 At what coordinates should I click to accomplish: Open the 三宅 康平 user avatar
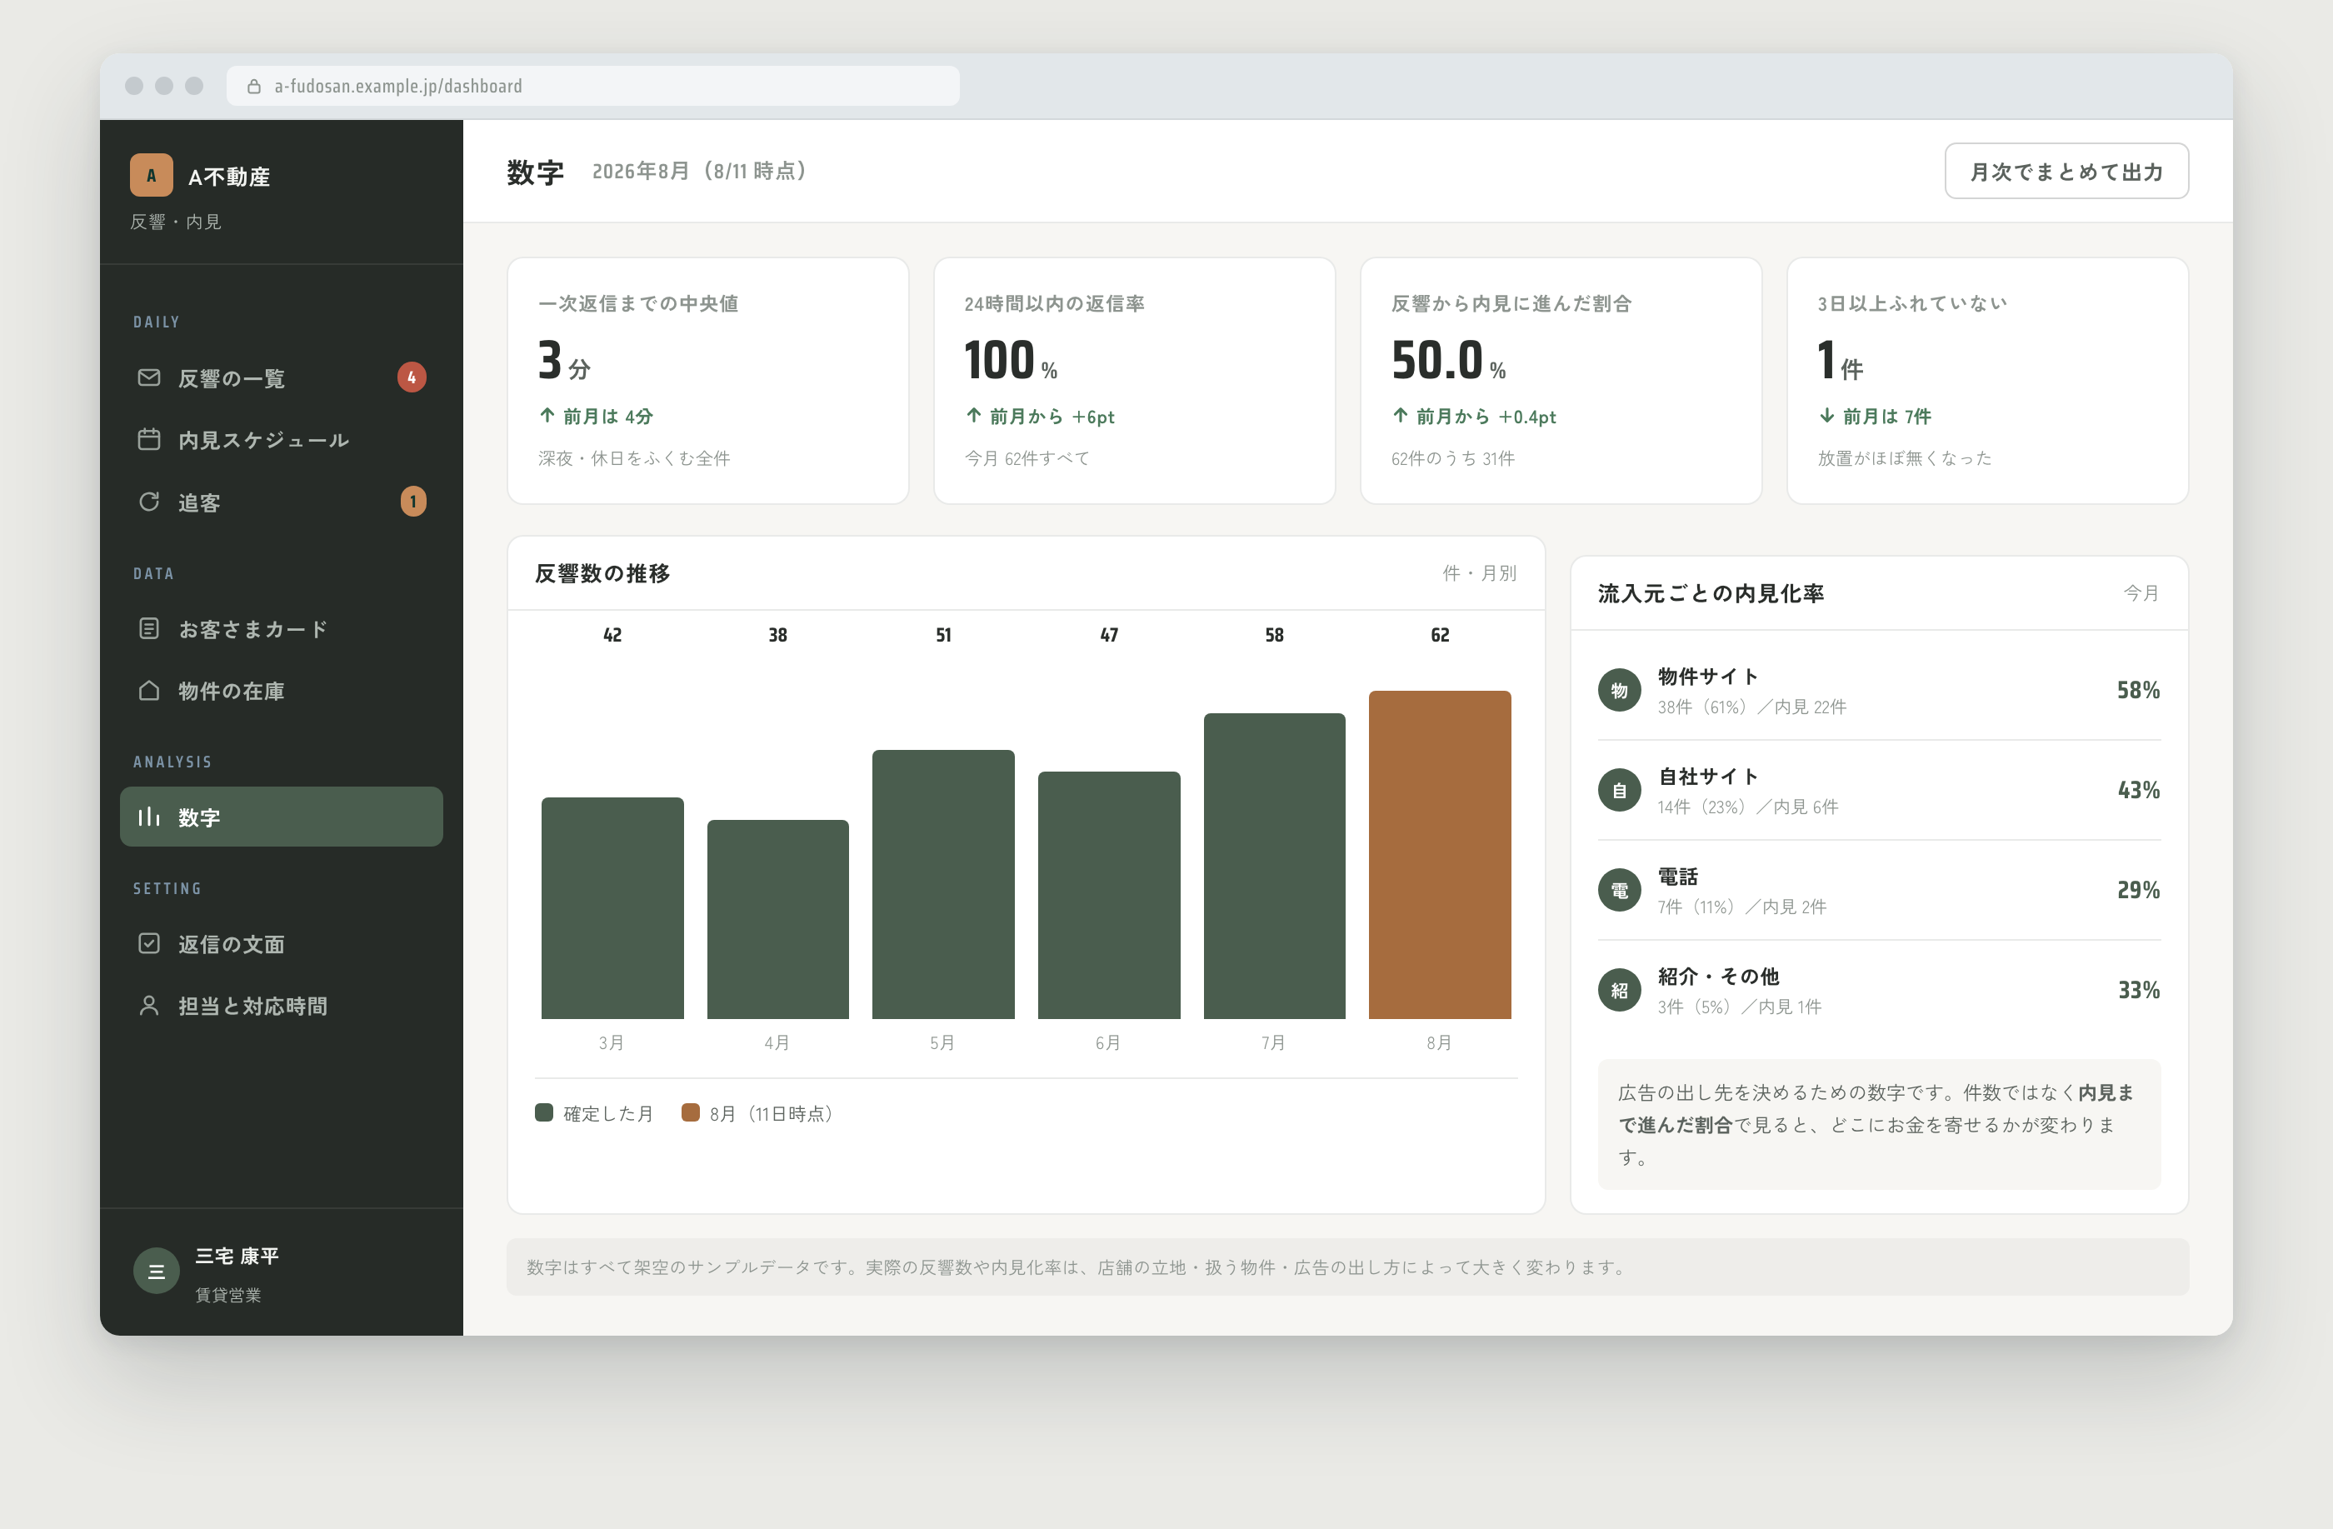click(156, 1272)
